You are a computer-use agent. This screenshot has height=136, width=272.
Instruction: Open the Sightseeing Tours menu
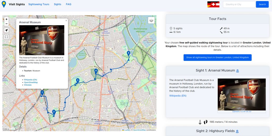[39, 4]
